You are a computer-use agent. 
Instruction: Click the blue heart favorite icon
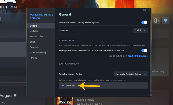click(x=166, y=20)
